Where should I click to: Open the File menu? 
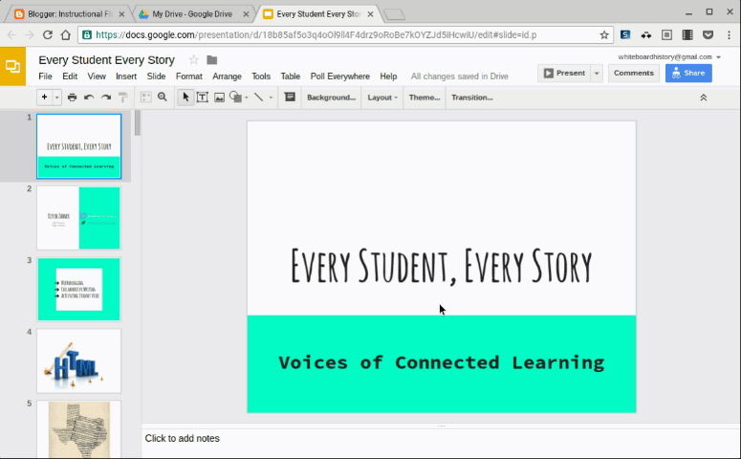click(x=45, y=76)
